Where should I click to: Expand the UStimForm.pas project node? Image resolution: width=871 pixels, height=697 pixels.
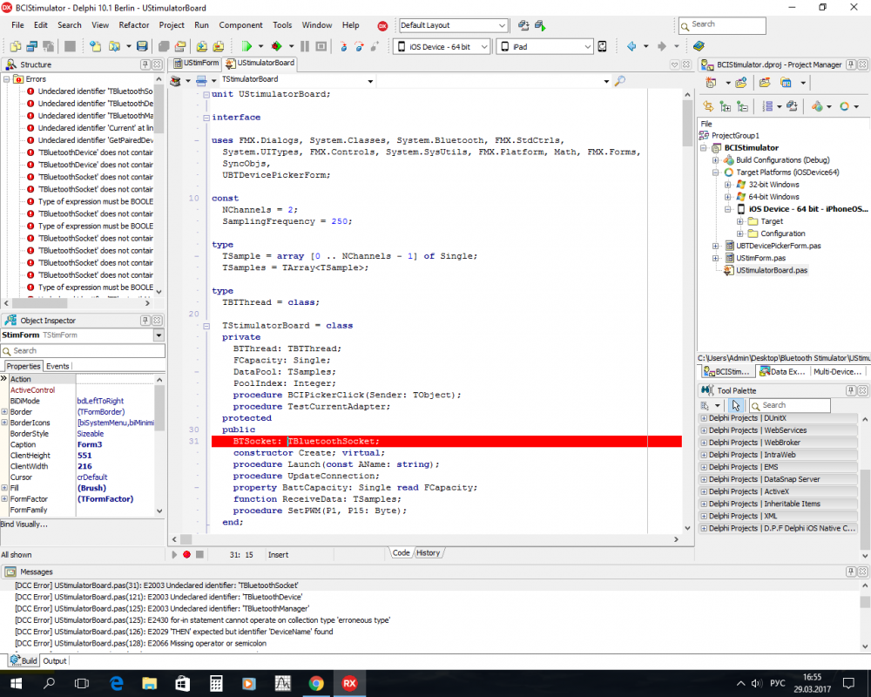(715, 258)
